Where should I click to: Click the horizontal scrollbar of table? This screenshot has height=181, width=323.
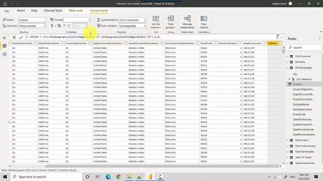(x=162, y=166)
